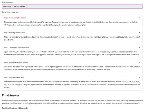The width and height of the screenshot is (145, 112).
Task: Click the Step 3: Counting the Occurrences of R header
Action: coord(16,47)
